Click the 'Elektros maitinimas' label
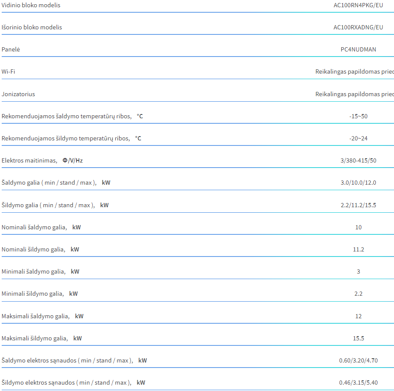Viewport: 394px width, 391px height. [x=29, y=160]
